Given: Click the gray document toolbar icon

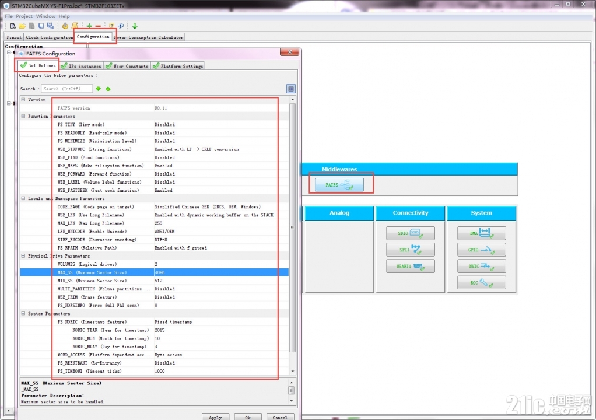Looking at the screenshot, I should [x=31, y=26].
